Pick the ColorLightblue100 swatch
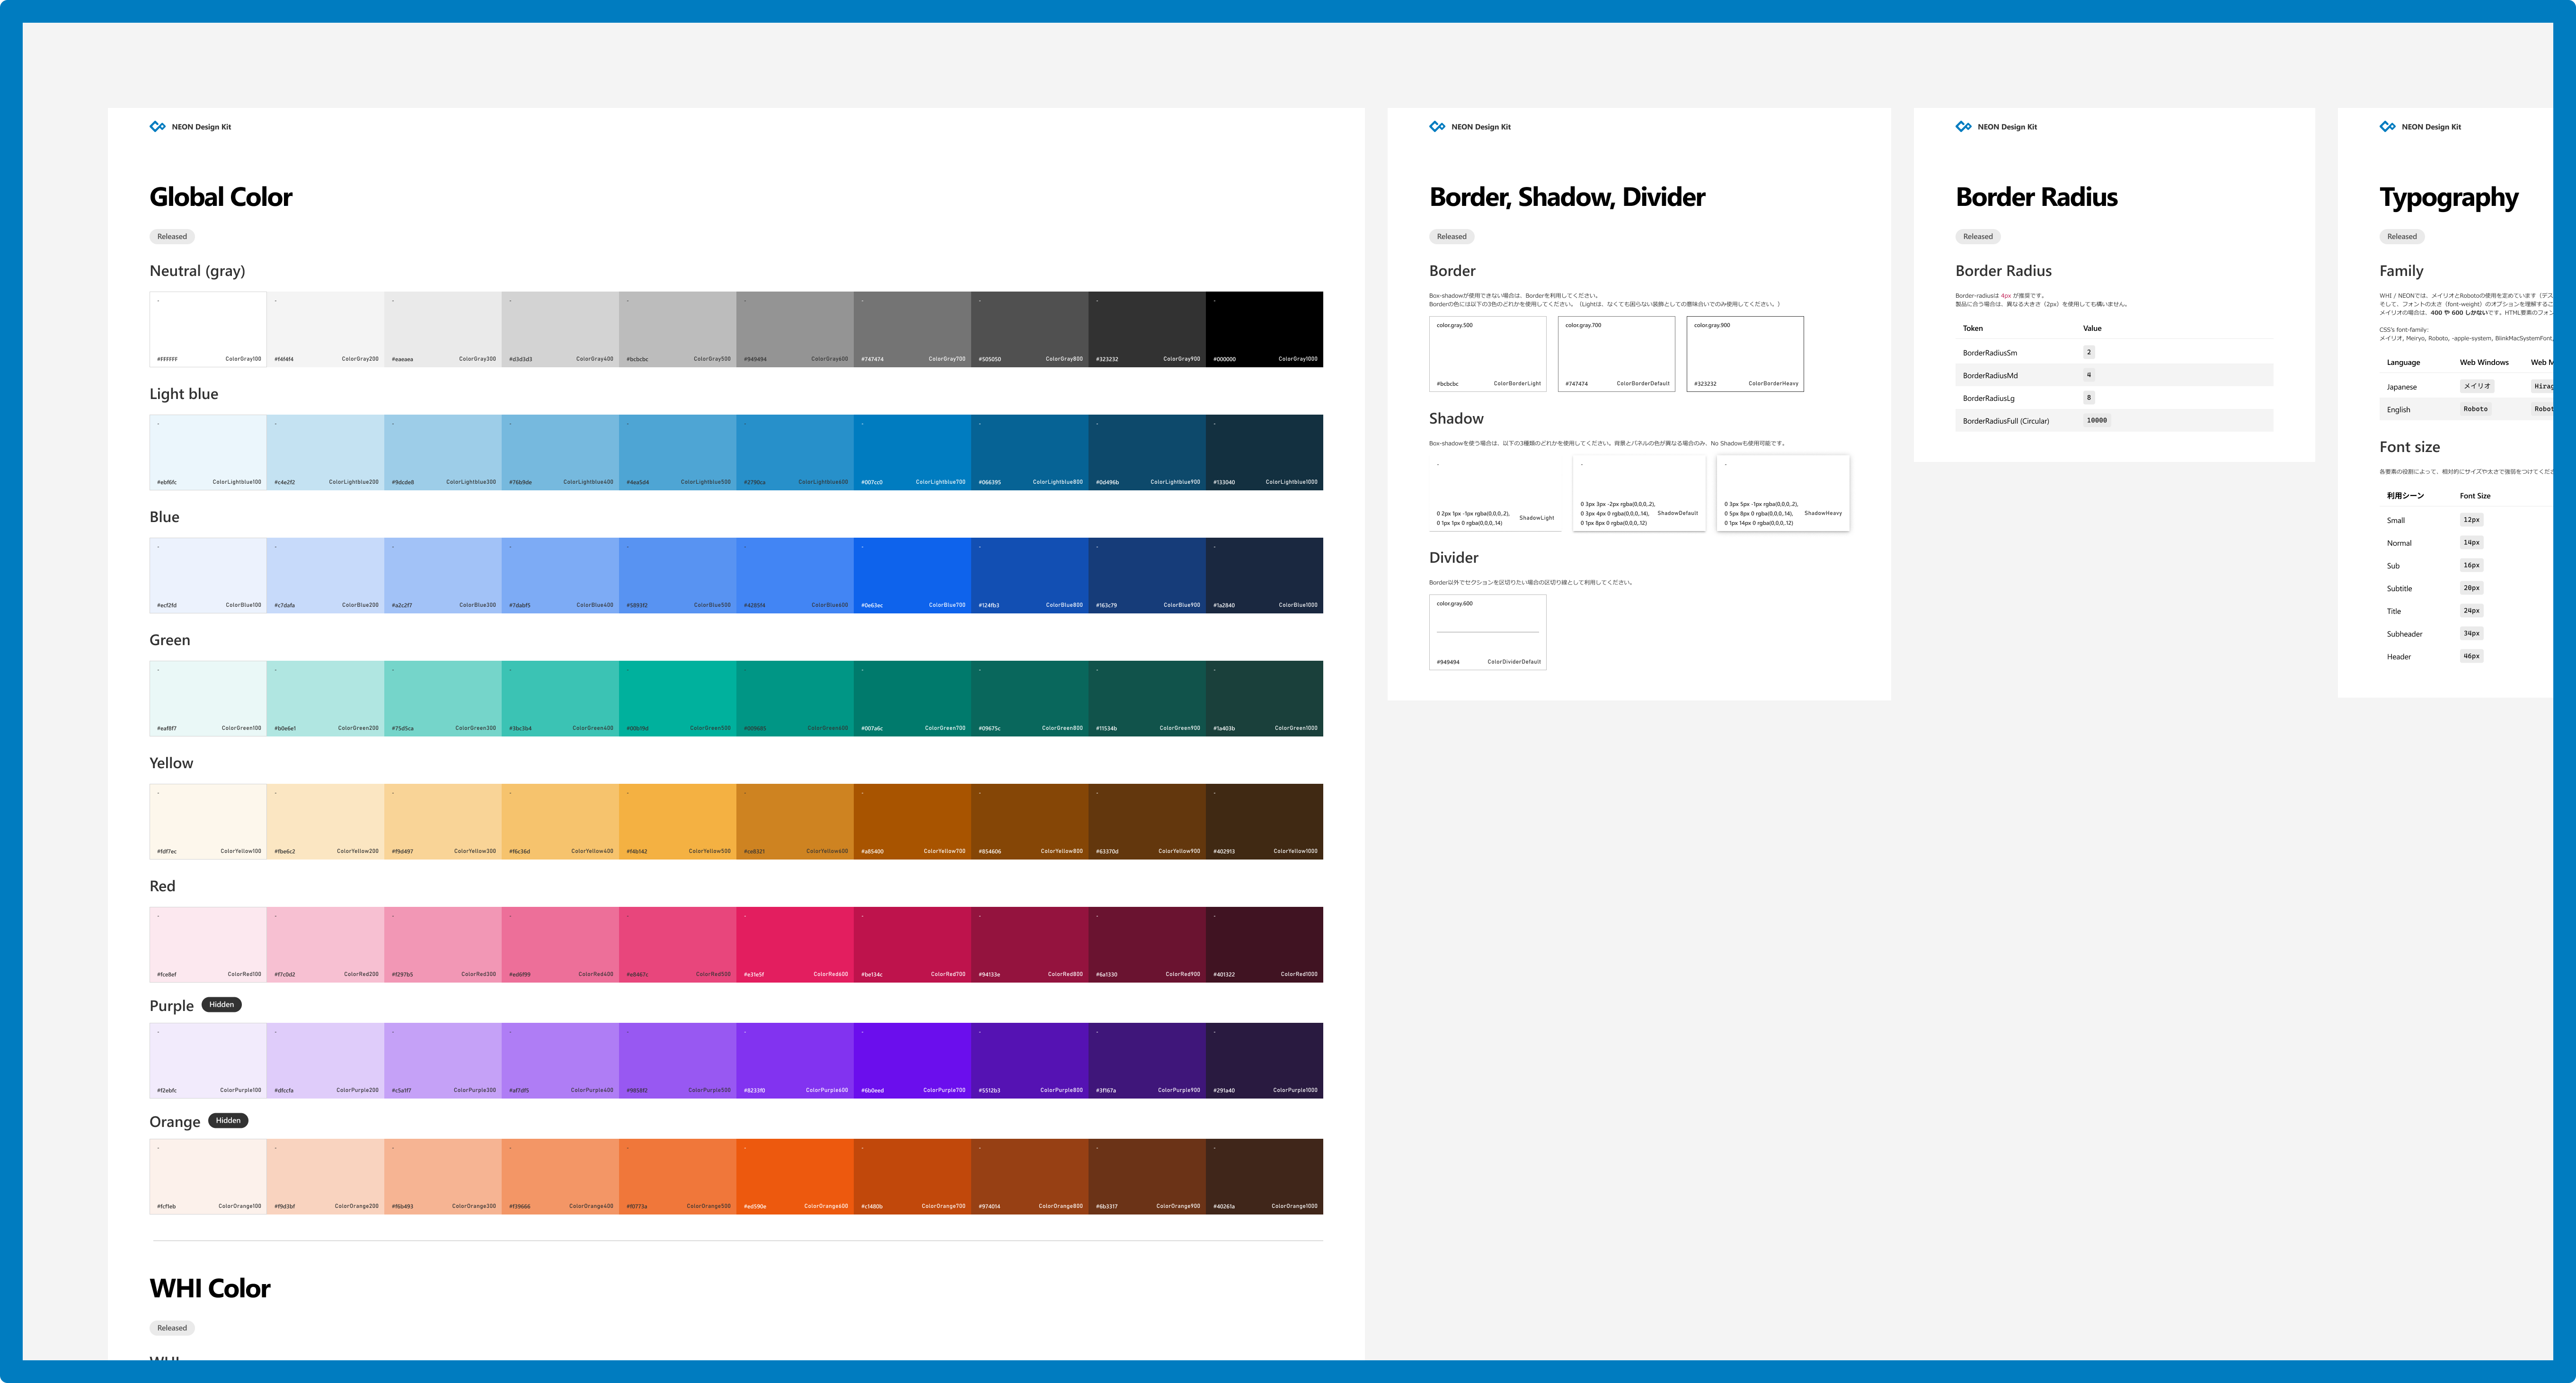This screenshot has height=1383, width=2576. pyautogui.click(x=208, y=452)
